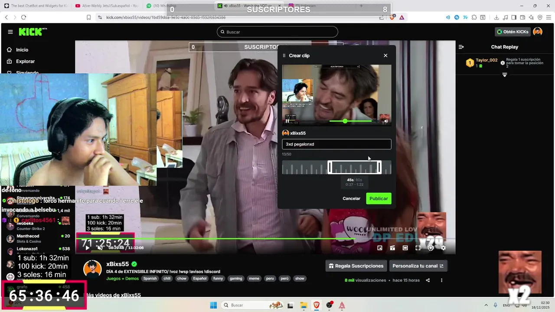Click Regala Suscripciones button

(x=356, y=266)
